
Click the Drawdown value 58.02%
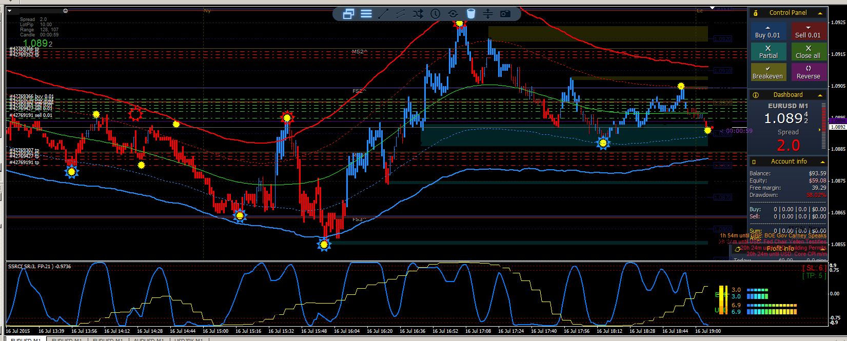pos(816,195)
